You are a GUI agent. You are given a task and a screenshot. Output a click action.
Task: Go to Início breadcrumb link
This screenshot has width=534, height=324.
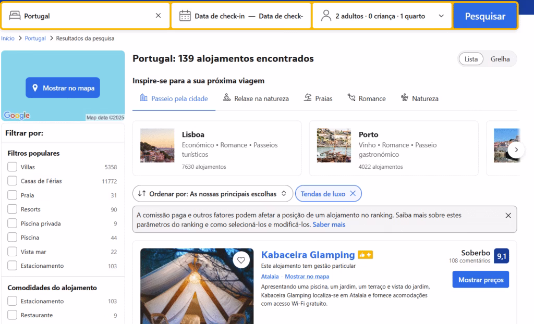click(x=7, y=38)
